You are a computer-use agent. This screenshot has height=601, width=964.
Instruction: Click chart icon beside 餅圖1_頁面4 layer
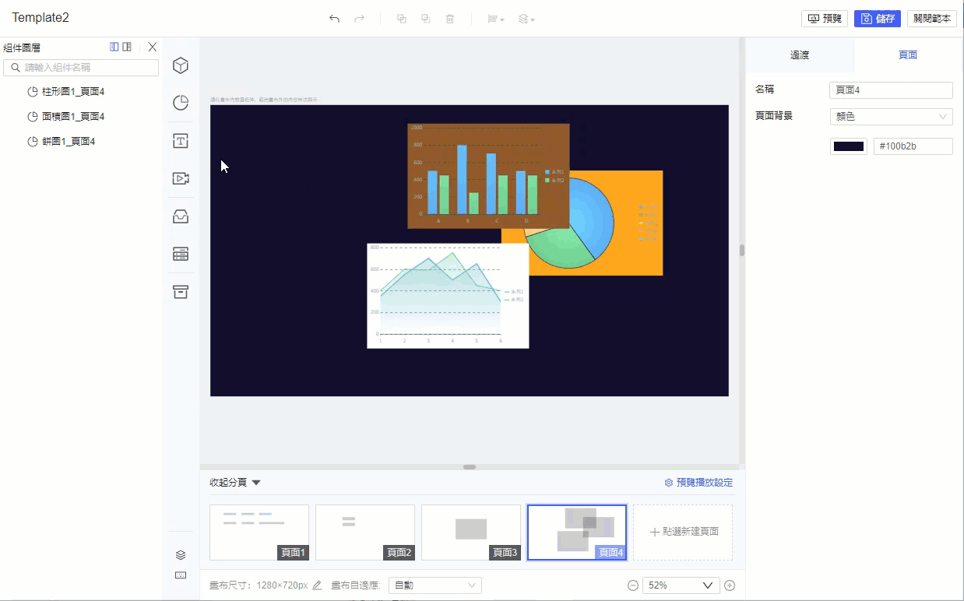click(x=33, y=142)
